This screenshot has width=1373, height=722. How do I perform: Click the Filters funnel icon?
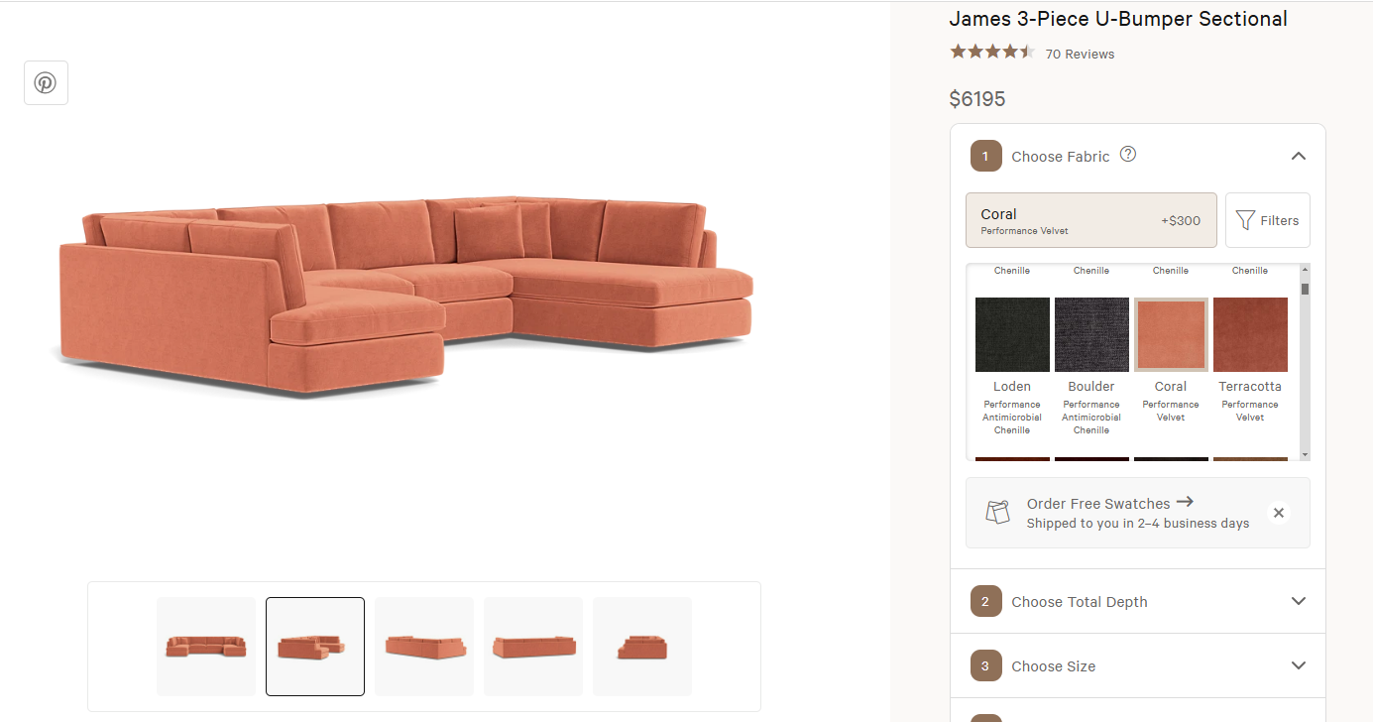click(1245, 220)
